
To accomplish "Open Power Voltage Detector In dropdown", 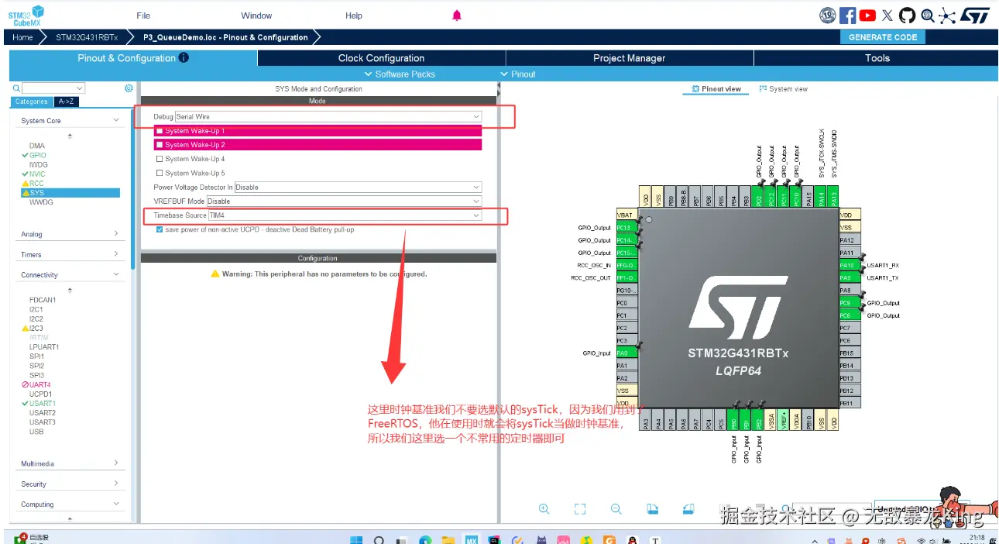I will click(358, 187).
